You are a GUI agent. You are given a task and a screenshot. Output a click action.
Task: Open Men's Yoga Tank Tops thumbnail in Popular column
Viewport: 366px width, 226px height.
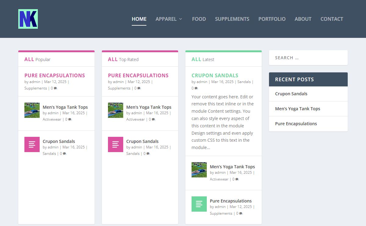(32, 110)
